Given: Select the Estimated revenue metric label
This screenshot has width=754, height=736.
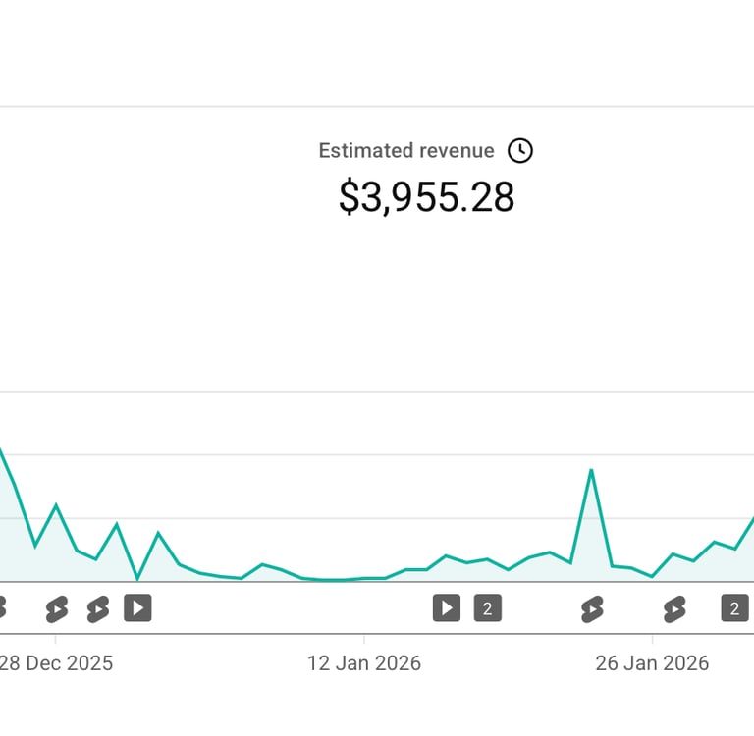Looking at the screenshot, I should 406,150.
